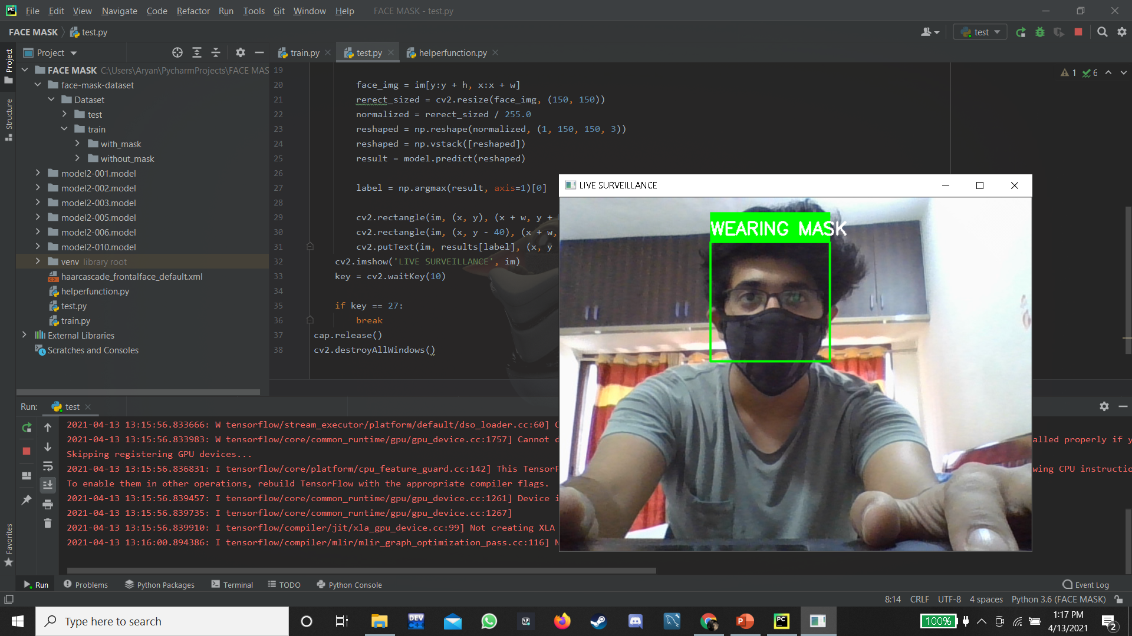Click the Windows taskbar search box

(x=162, y=621)
